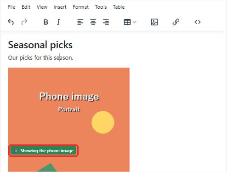Align text to the right
The height and width of the screenshot is (172, 228).
[106, 22]
